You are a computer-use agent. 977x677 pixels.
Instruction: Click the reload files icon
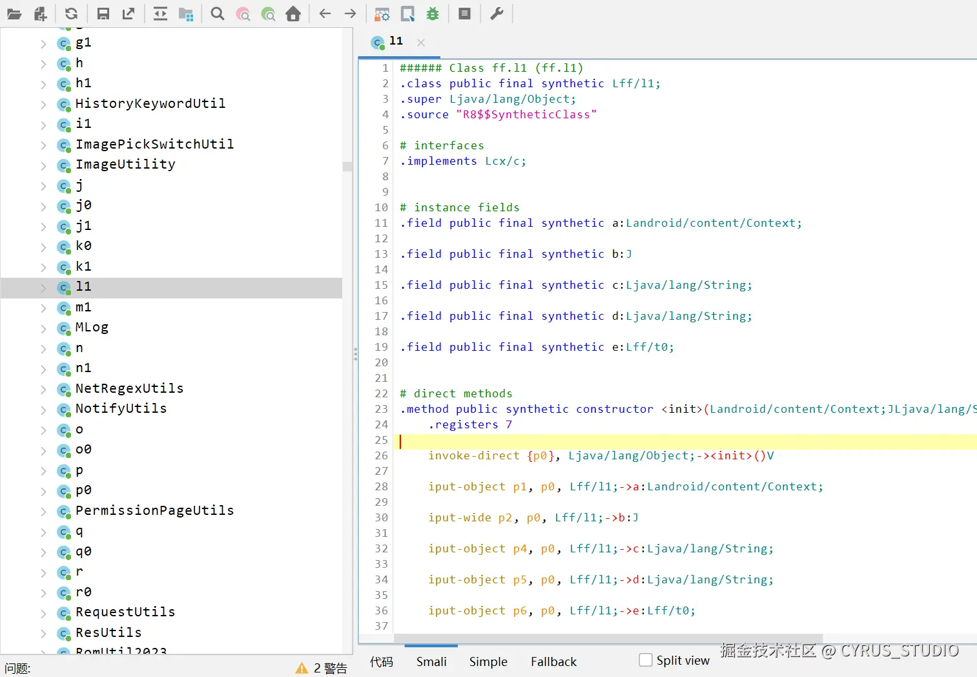point(71,14)
